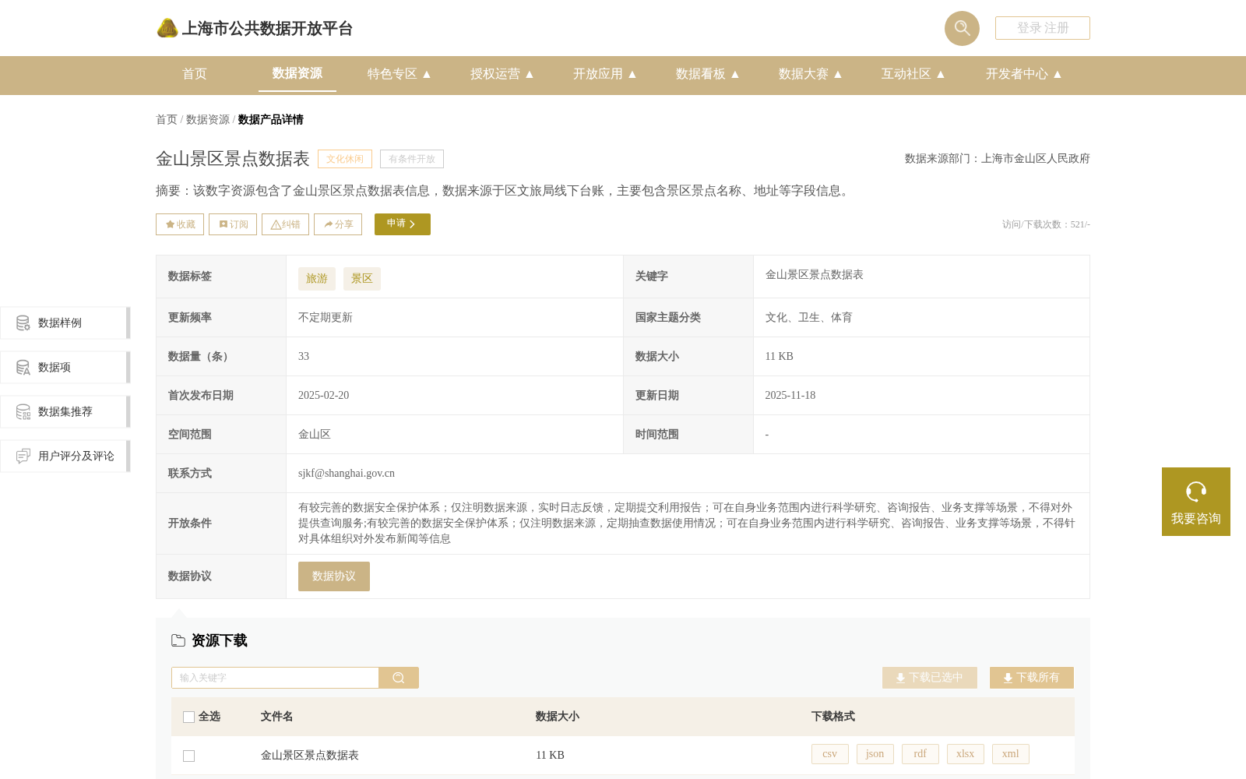This screenshot has width=1246, height=779.
Task: Go to the 首页 navigation tab
Action: pyautogui.click(x=195, y=74)
